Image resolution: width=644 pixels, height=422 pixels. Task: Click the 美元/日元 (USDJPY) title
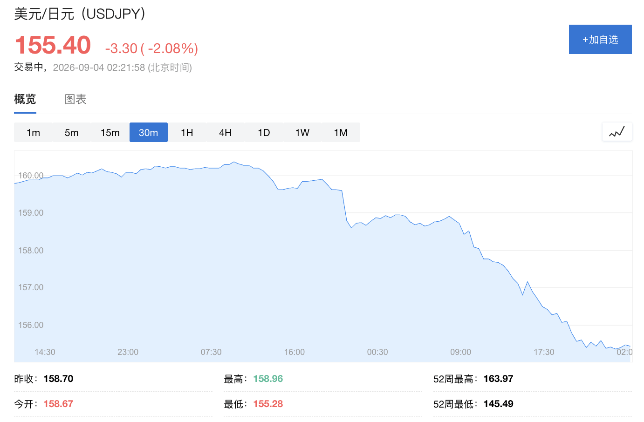(x=80, y=14)
